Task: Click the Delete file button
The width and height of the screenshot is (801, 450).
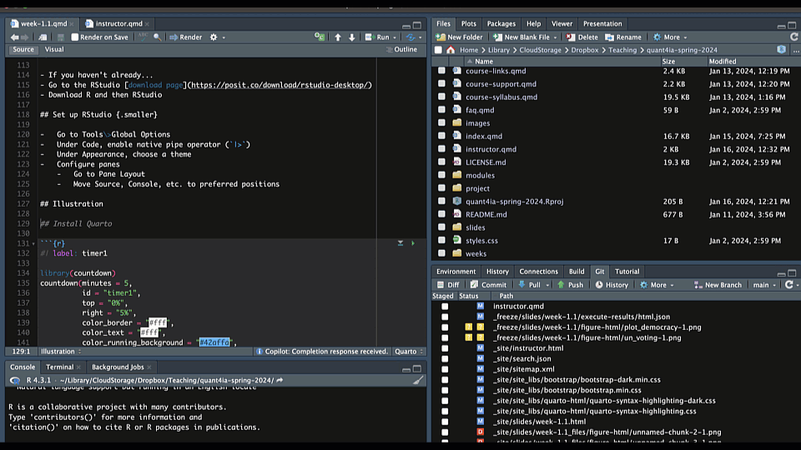Action: click(x=582, y=37)
